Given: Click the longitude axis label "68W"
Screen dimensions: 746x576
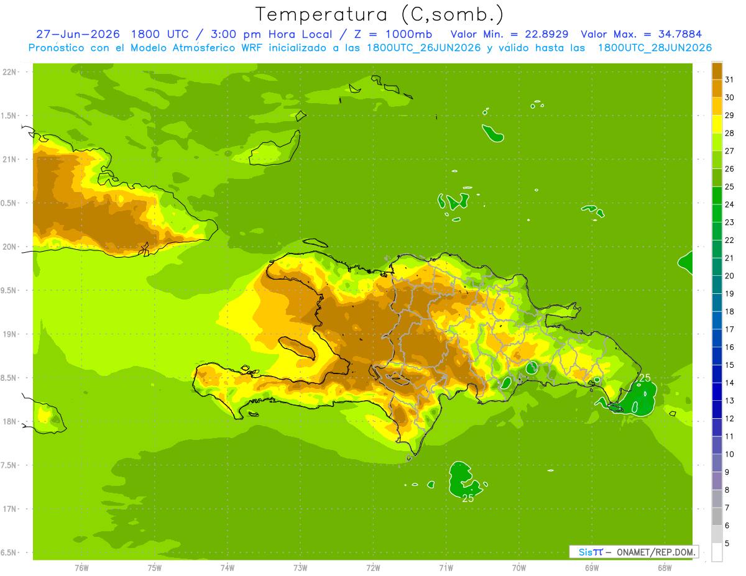Looking at the screenshot, I should tap(665, 568).
